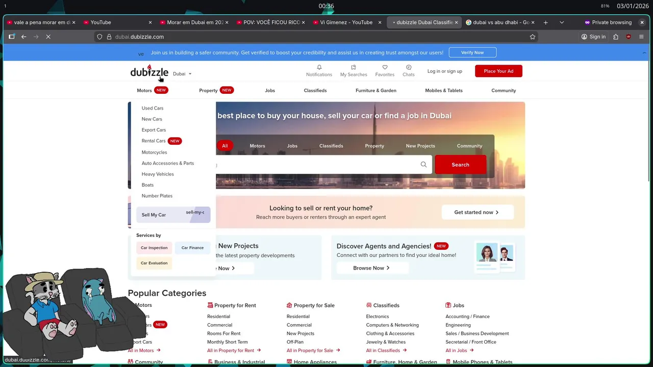Close the dubizzle Dubai Classifieds tab
653x367 pixels.
click(457, 22)
